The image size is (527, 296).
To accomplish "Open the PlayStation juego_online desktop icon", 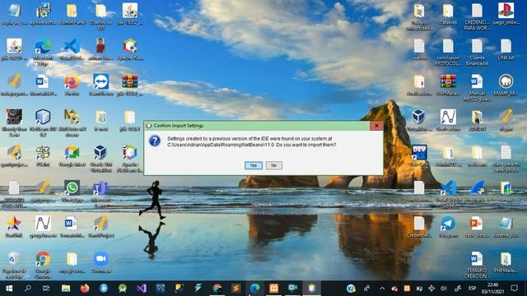I will pyautogui.click(x=506, y=14).
